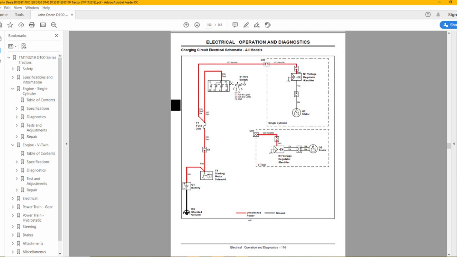Expand the Brakes bookmark
The height and width of the screenshot is (257, 457).
pos(13,235)
